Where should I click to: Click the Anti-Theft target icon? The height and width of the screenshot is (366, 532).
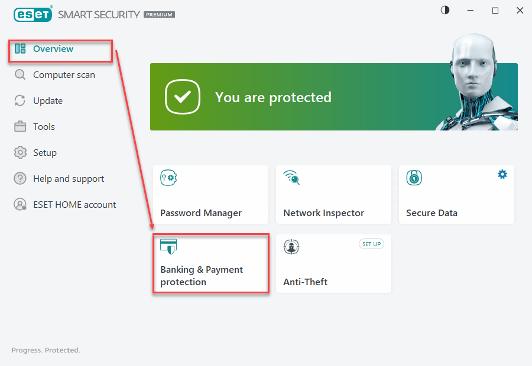(x=291, y=247)
